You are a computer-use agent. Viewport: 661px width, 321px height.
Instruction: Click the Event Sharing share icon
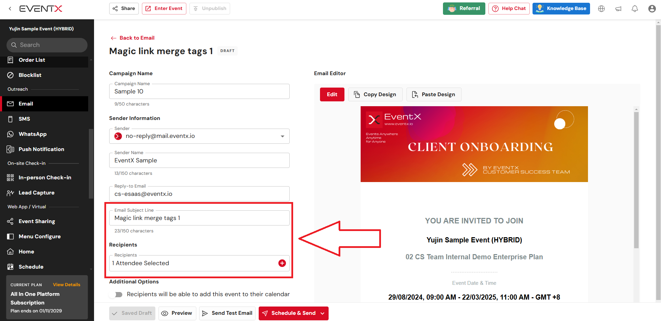click(x=10, y=221)
